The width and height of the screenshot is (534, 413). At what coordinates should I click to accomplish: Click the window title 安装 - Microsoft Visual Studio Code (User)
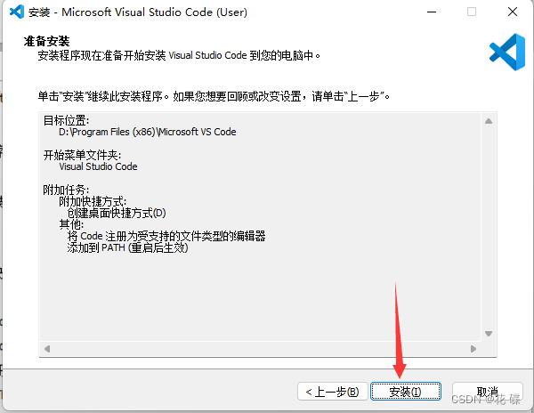138,12
